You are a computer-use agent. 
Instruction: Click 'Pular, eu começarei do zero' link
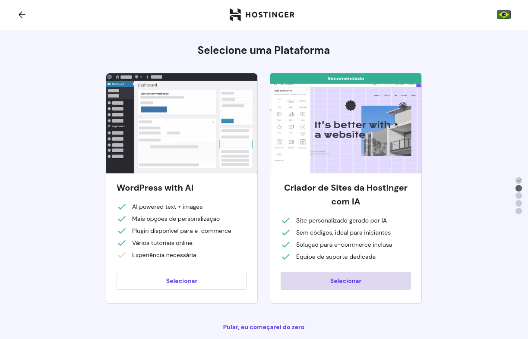click(264, 327)
